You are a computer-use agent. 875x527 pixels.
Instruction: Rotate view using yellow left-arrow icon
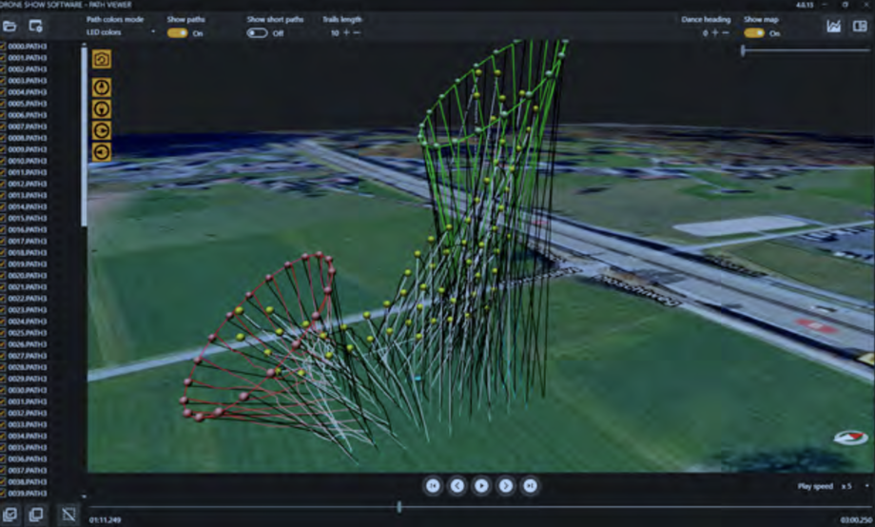point(102,152)
